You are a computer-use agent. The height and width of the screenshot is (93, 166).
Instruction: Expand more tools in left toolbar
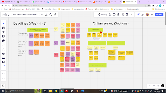click(x=3, y=66)
